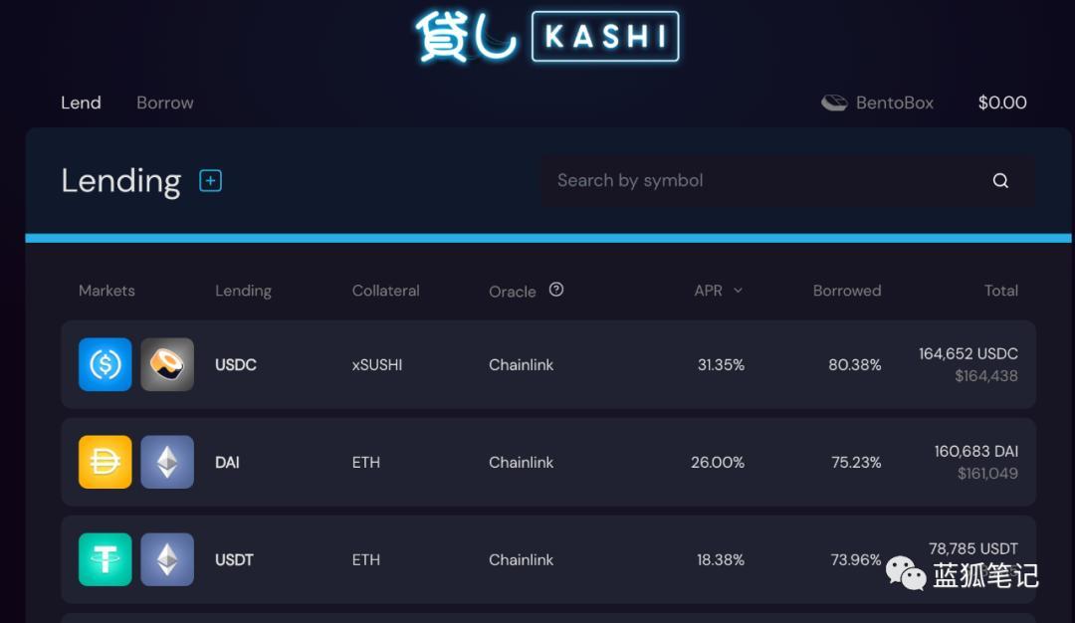Focus the Search by symbol field
1075x623 pixels.
pyautogui.click(x=756, y=180)
